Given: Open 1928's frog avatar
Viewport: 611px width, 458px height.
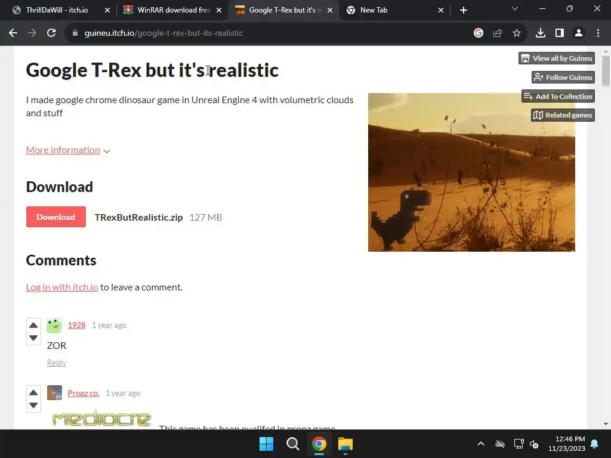Looking at the screenshot, I should pyautogui.click(x=54, y=325).
